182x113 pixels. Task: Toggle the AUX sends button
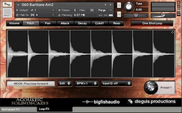coord(179,10)
